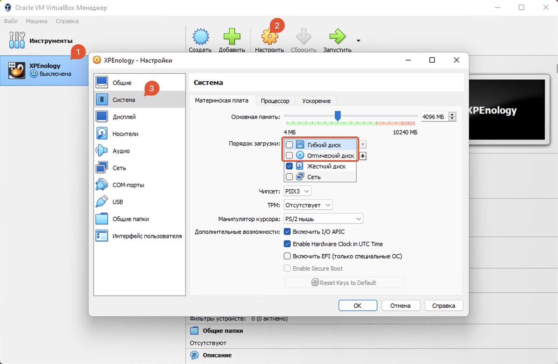Click the Добавить green plus icon
558x364 pixels.
tap(232, 36)
